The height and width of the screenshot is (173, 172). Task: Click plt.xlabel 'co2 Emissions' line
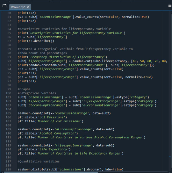tap(42, 117)
